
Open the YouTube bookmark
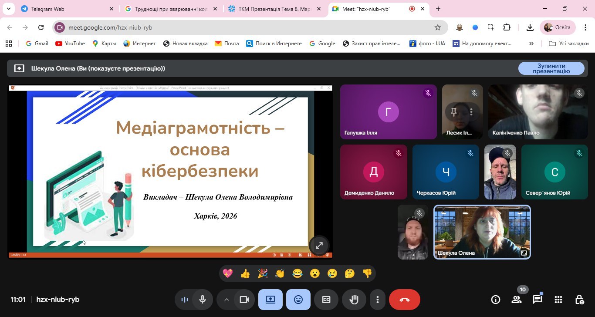pos(70,44)
